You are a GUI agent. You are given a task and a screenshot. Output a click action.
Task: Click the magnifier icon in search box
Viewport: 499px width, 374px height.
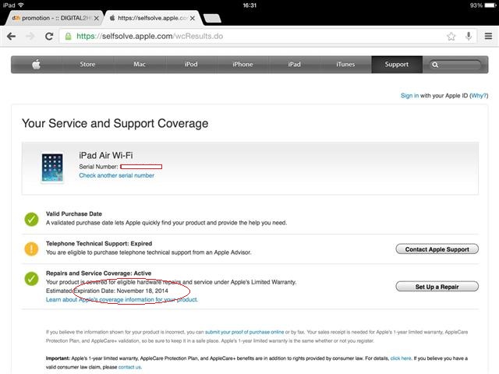(x=435, y=65)
